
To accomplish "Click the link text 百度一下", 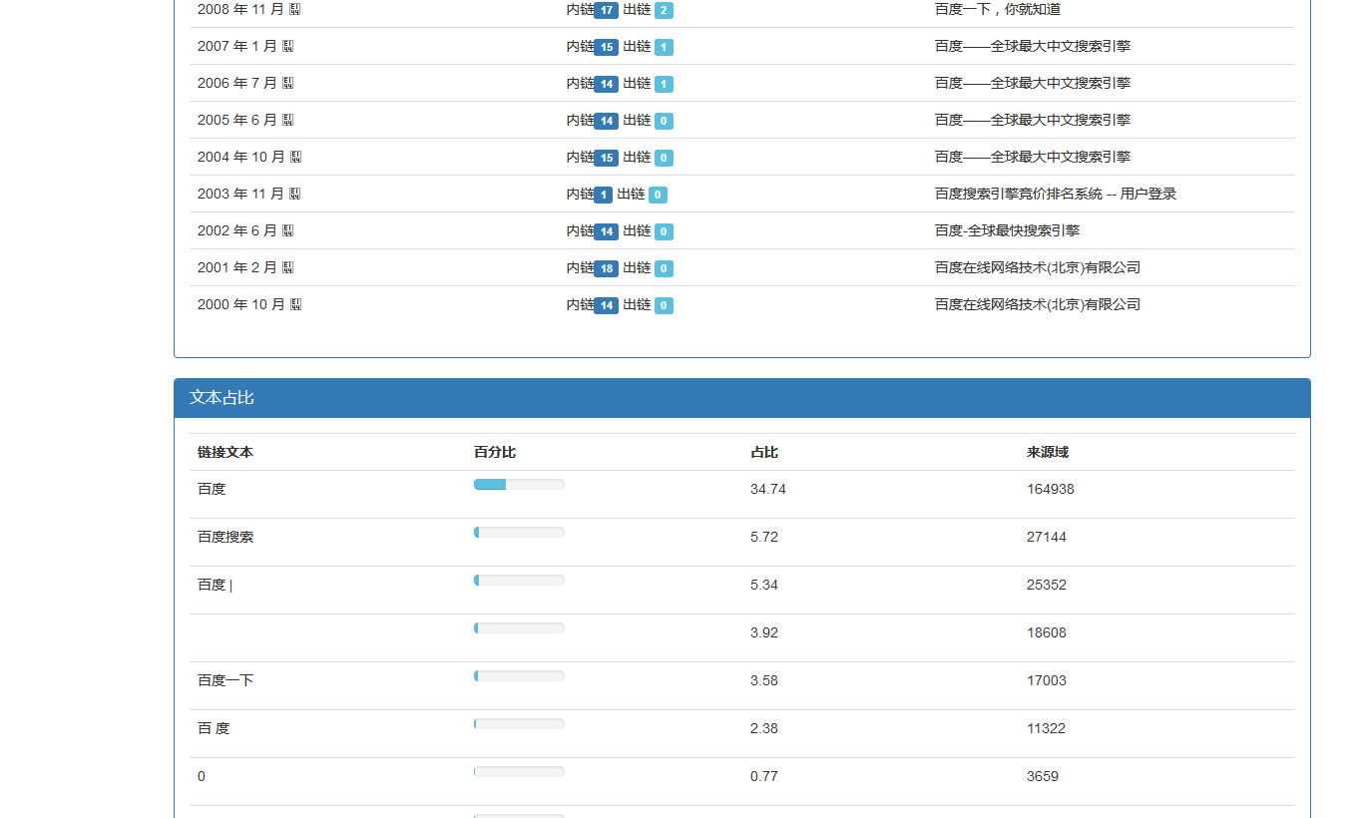I will 225,680.
